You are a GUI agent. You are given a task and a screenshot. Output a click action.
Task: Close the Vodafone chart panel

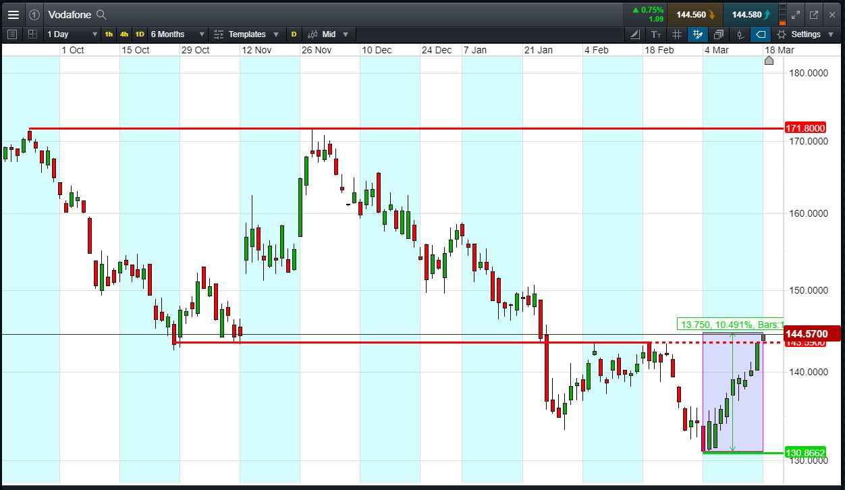click(832, 14)
